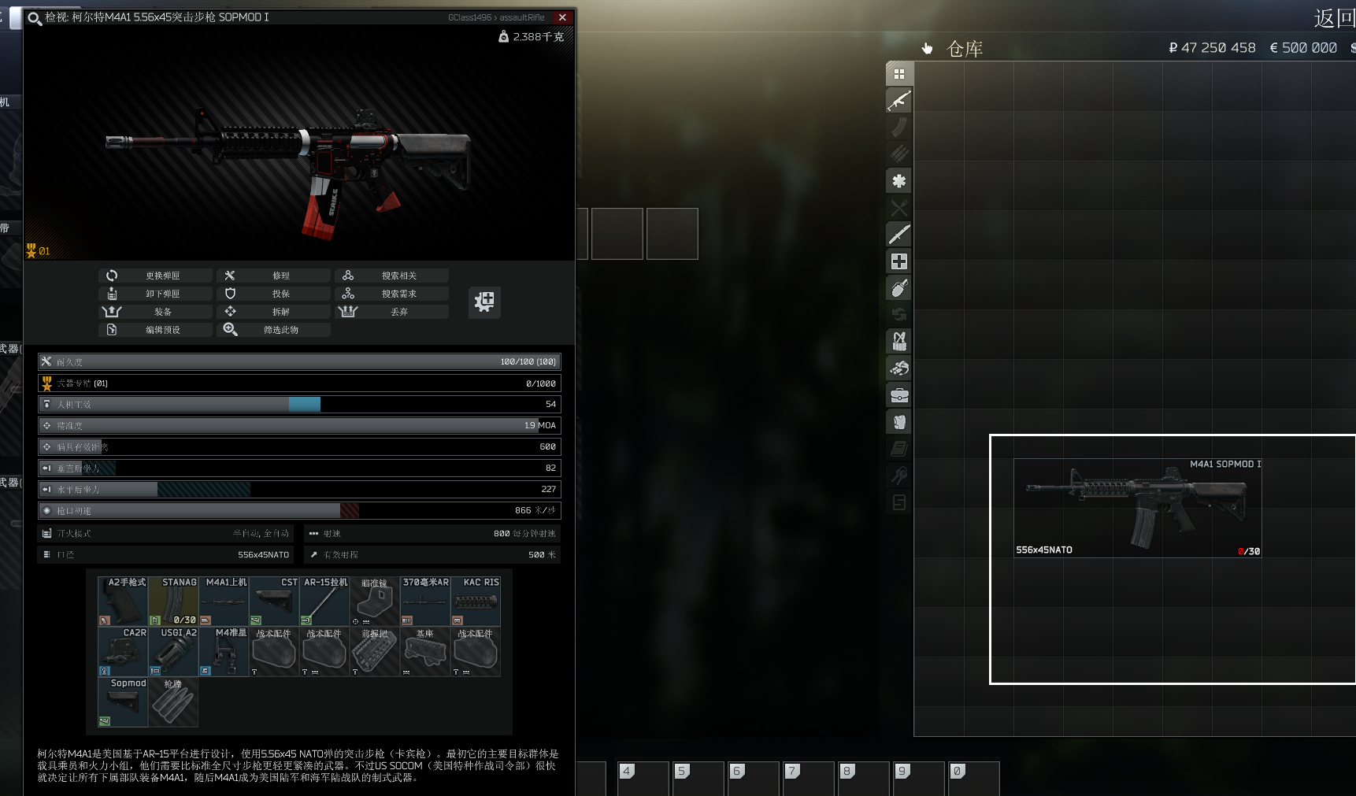Click the 更换弹匣 reload magazine button
The image size is (1356, 796).
155,276
